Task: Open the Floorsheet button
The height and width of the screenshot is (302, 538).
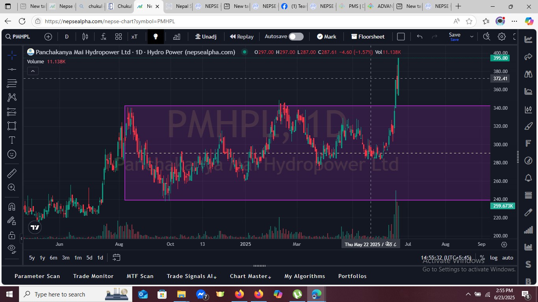Action: (368, 37)
